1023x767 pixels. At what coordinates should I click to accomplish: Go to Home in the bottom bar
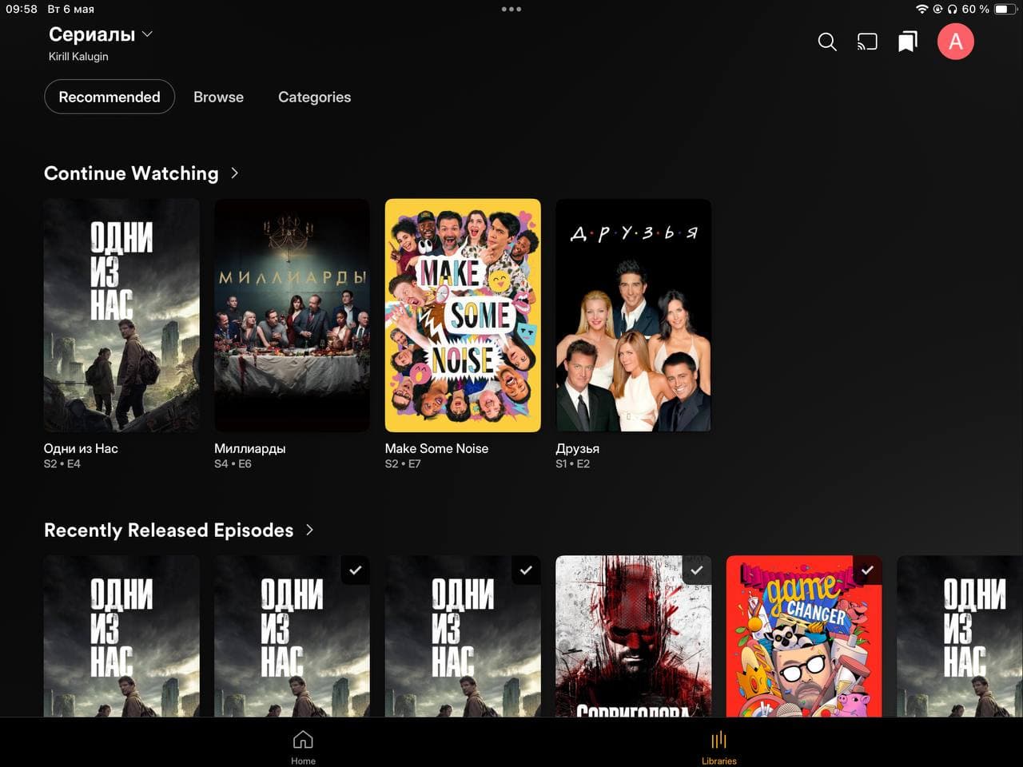click(303, 748)
